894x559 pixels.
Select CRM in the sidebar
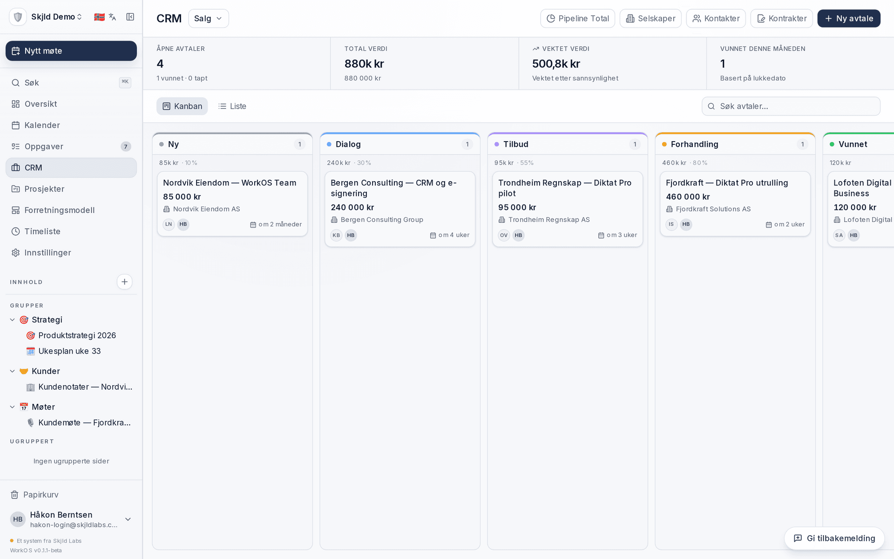(71, 168)
